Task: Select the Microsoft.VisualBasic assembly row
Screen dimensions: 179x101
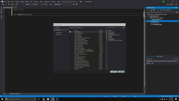Action: 88,48
